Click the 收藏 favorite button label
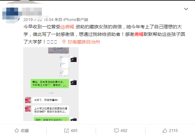 pyautogui.click(x=25, y=130)
